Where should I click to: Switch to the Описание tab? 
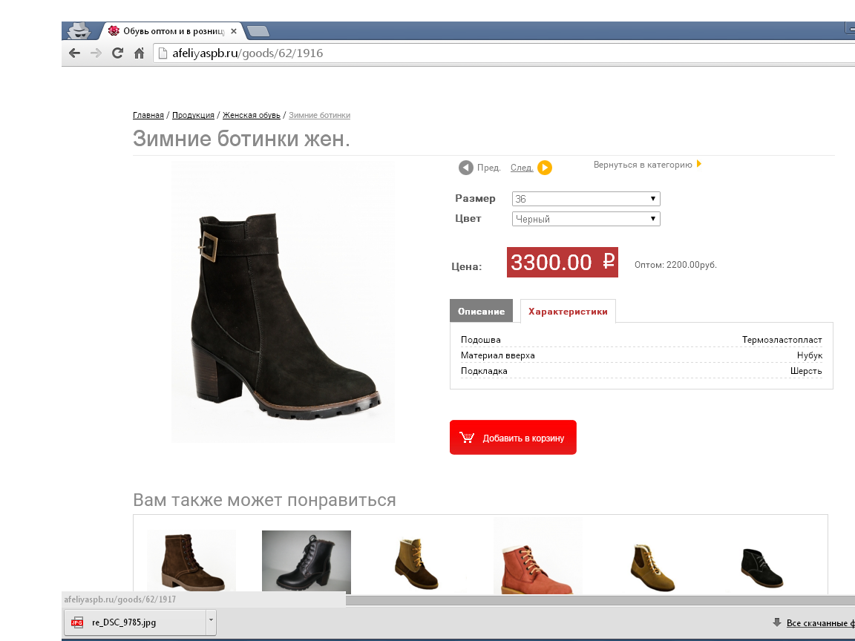pos(481,312)
